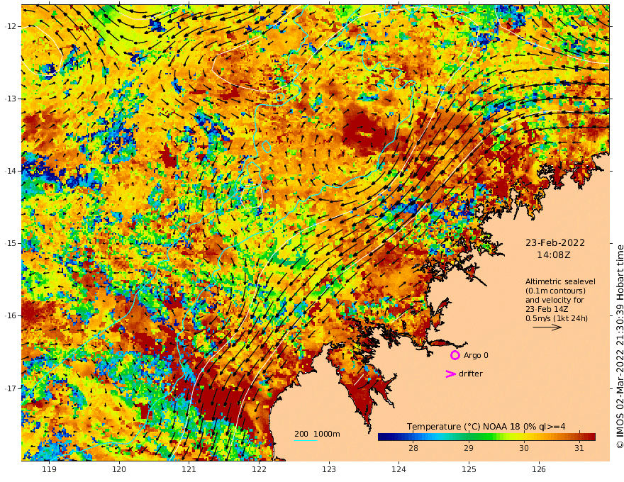Click latitude label -17 on the axis

click(11, 388)
